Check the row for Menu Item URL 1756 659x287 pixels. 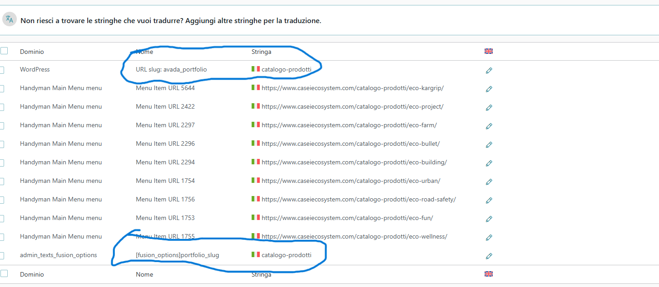coord(2,200)
